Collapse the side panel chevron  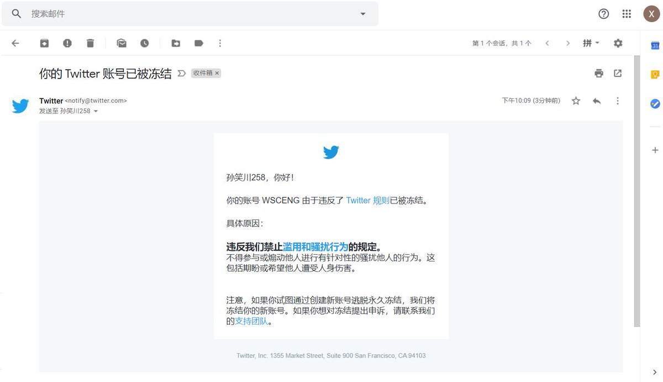tap(655, 372)
